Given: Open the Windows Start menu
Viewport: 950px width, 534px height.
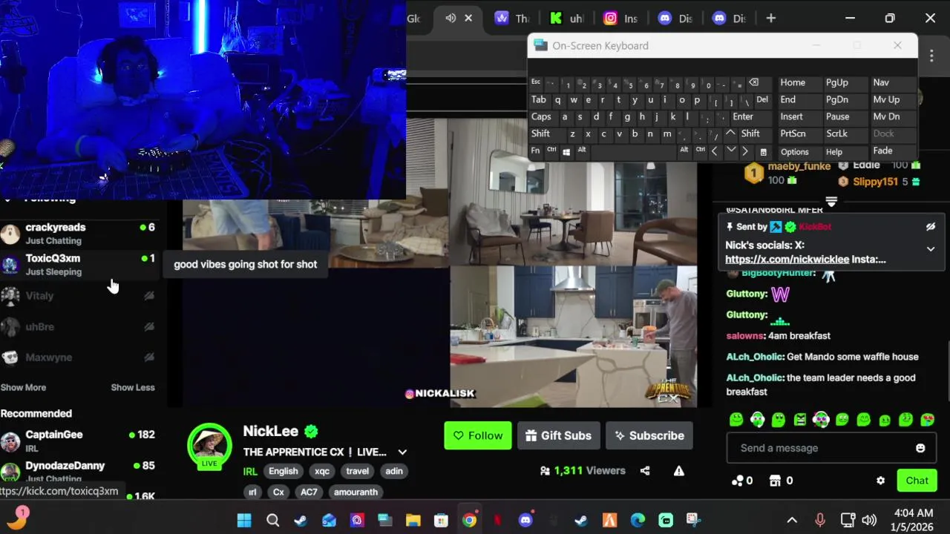Looking at the screenshot, I should pyautogui.click(x=244, y=521).
